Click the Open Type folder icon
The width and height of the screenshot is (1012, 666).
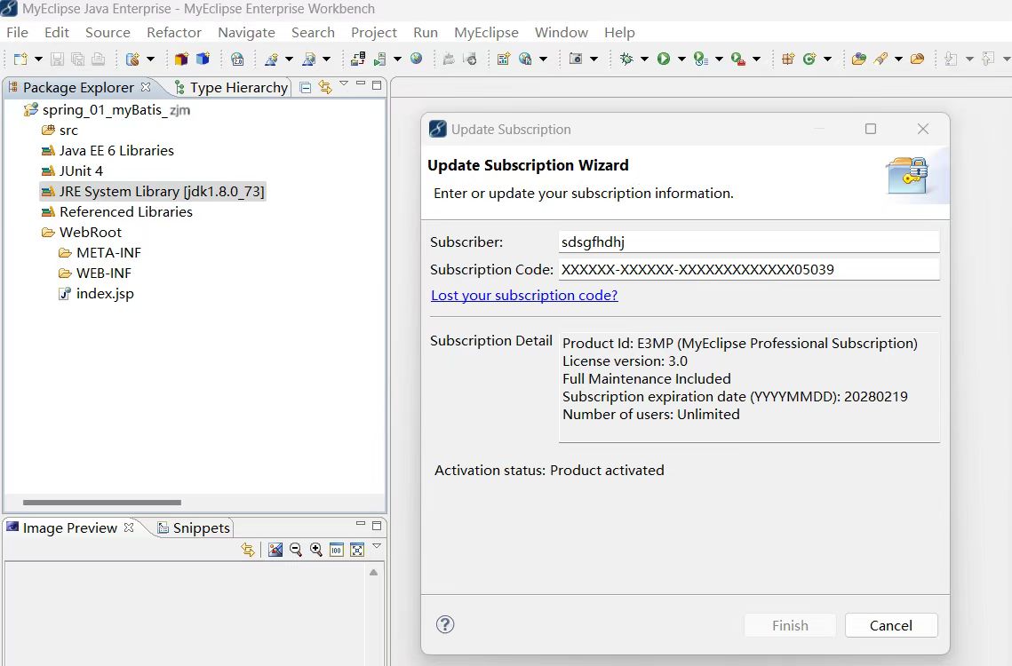(858, 59)
